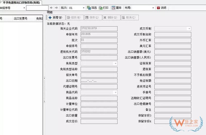
Task: Click the 出口日期 date field
Action: click(x=99, y=81)
